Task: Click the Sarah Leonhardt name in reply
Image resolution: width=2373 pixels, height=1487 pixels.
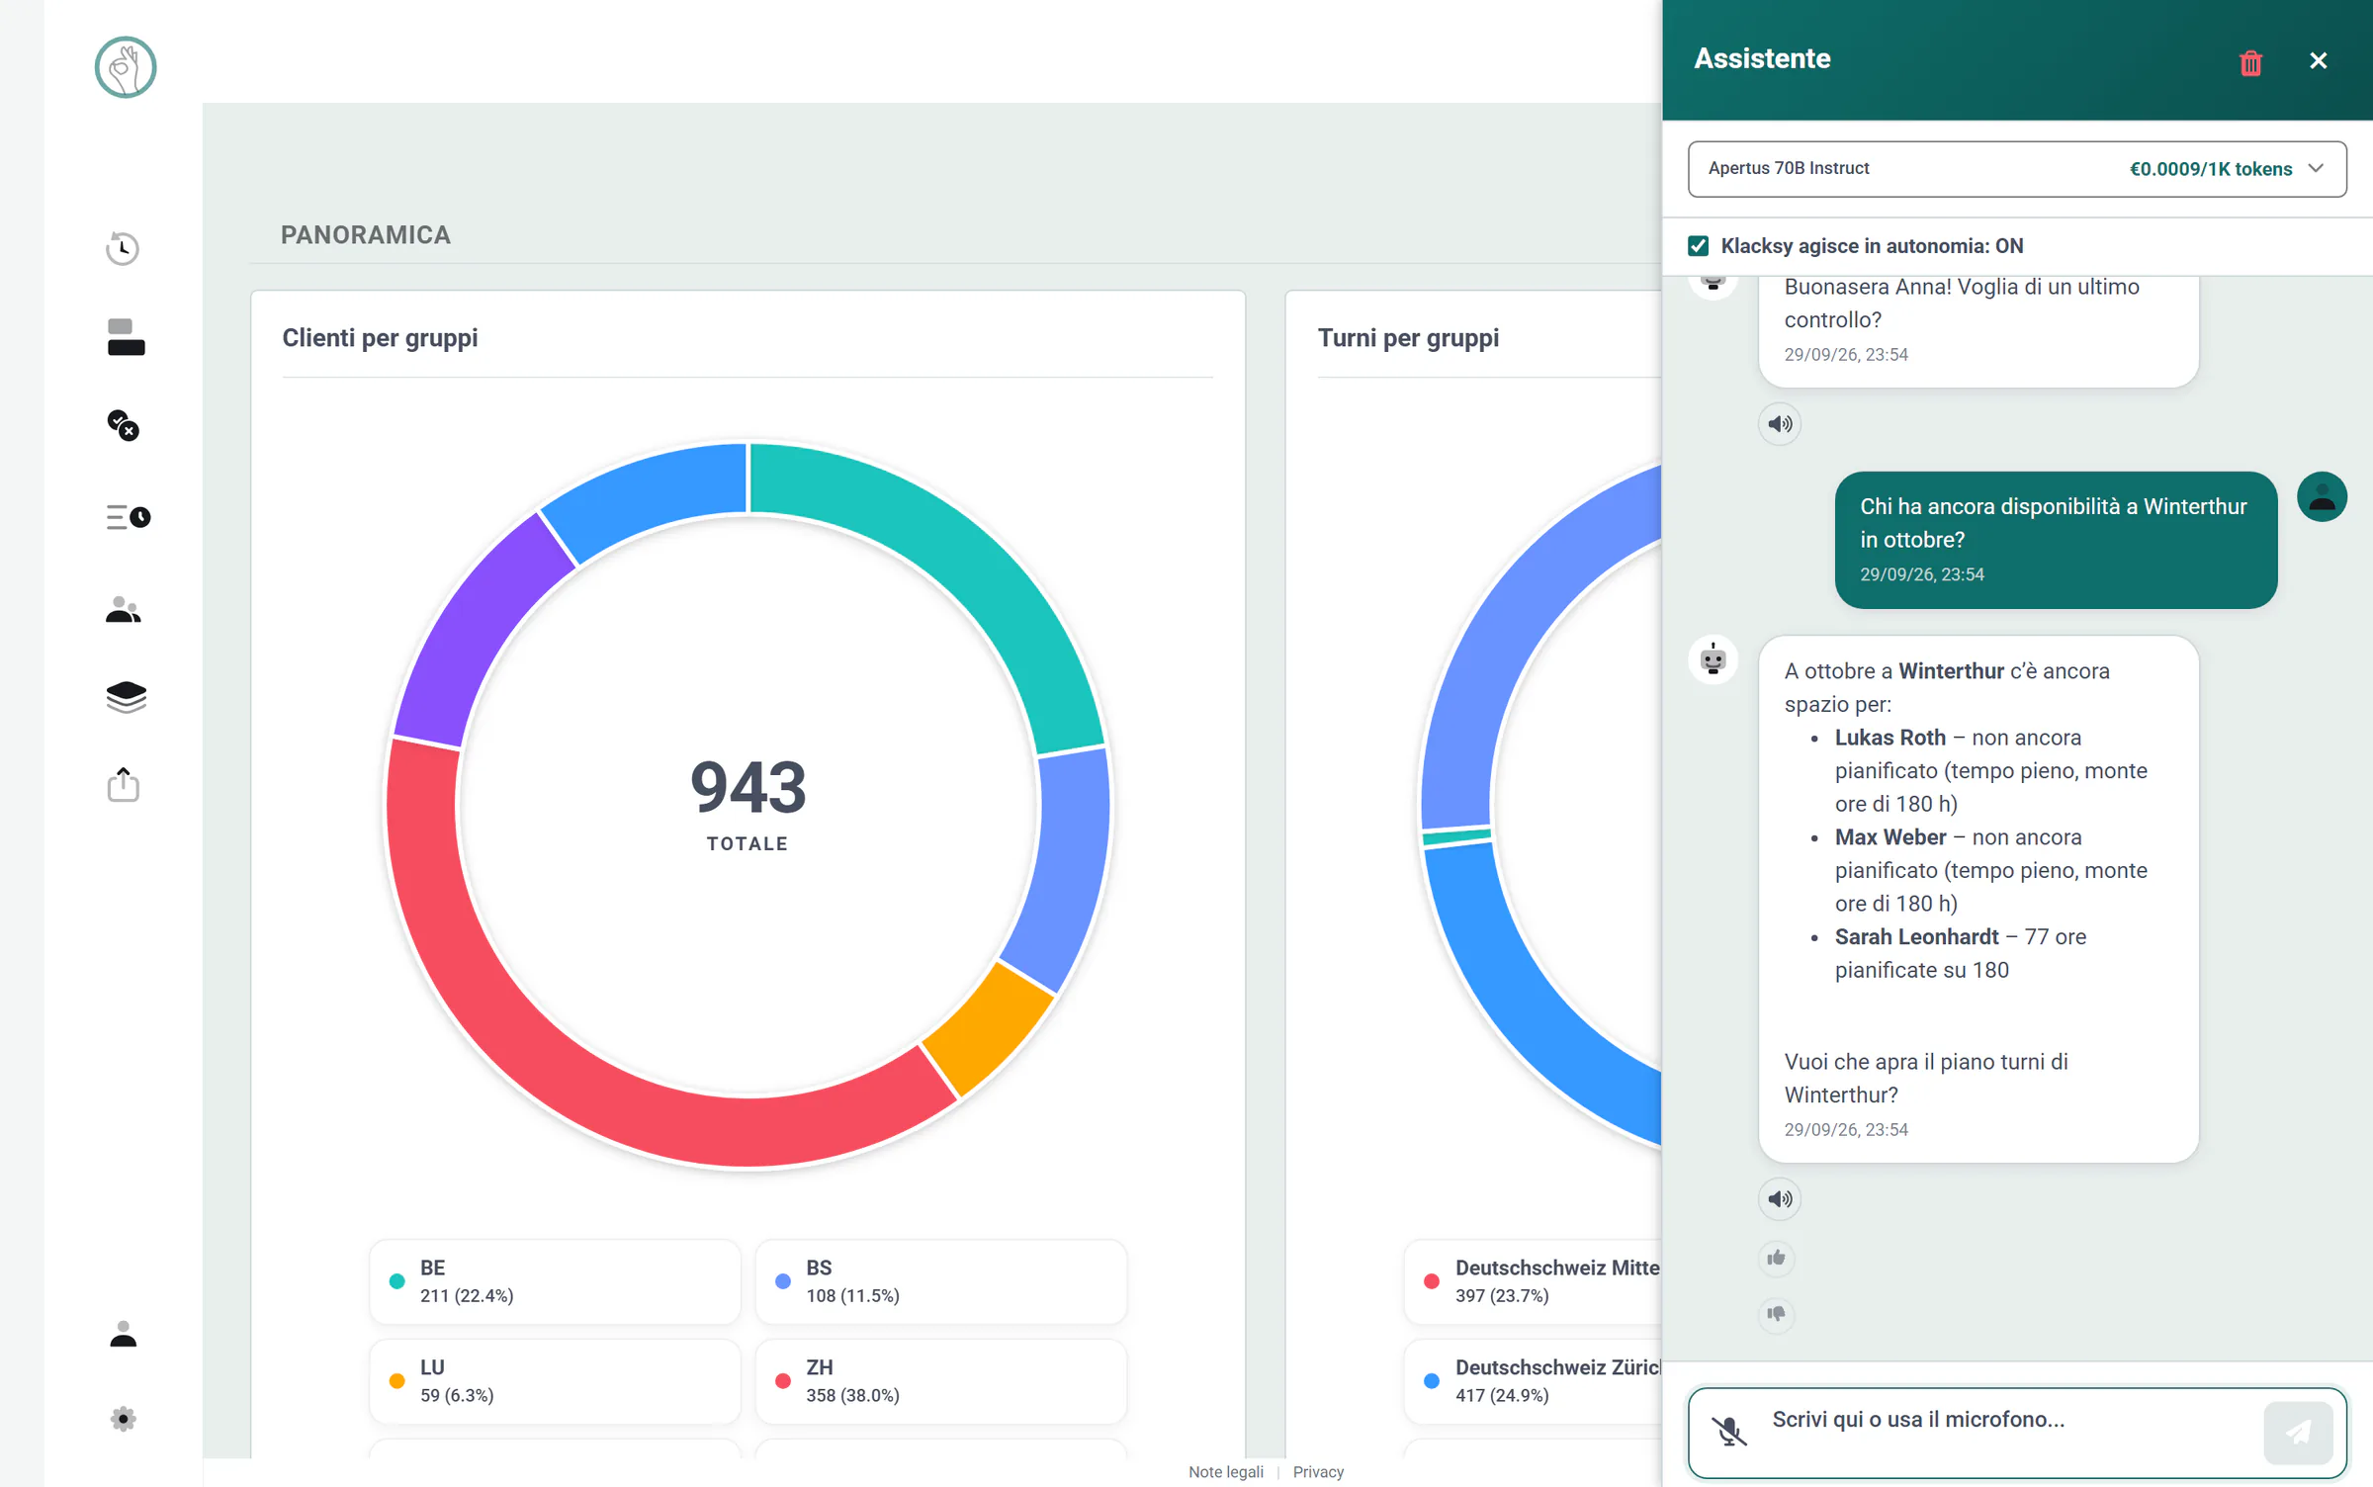Action: click(x=1916, y=936)
